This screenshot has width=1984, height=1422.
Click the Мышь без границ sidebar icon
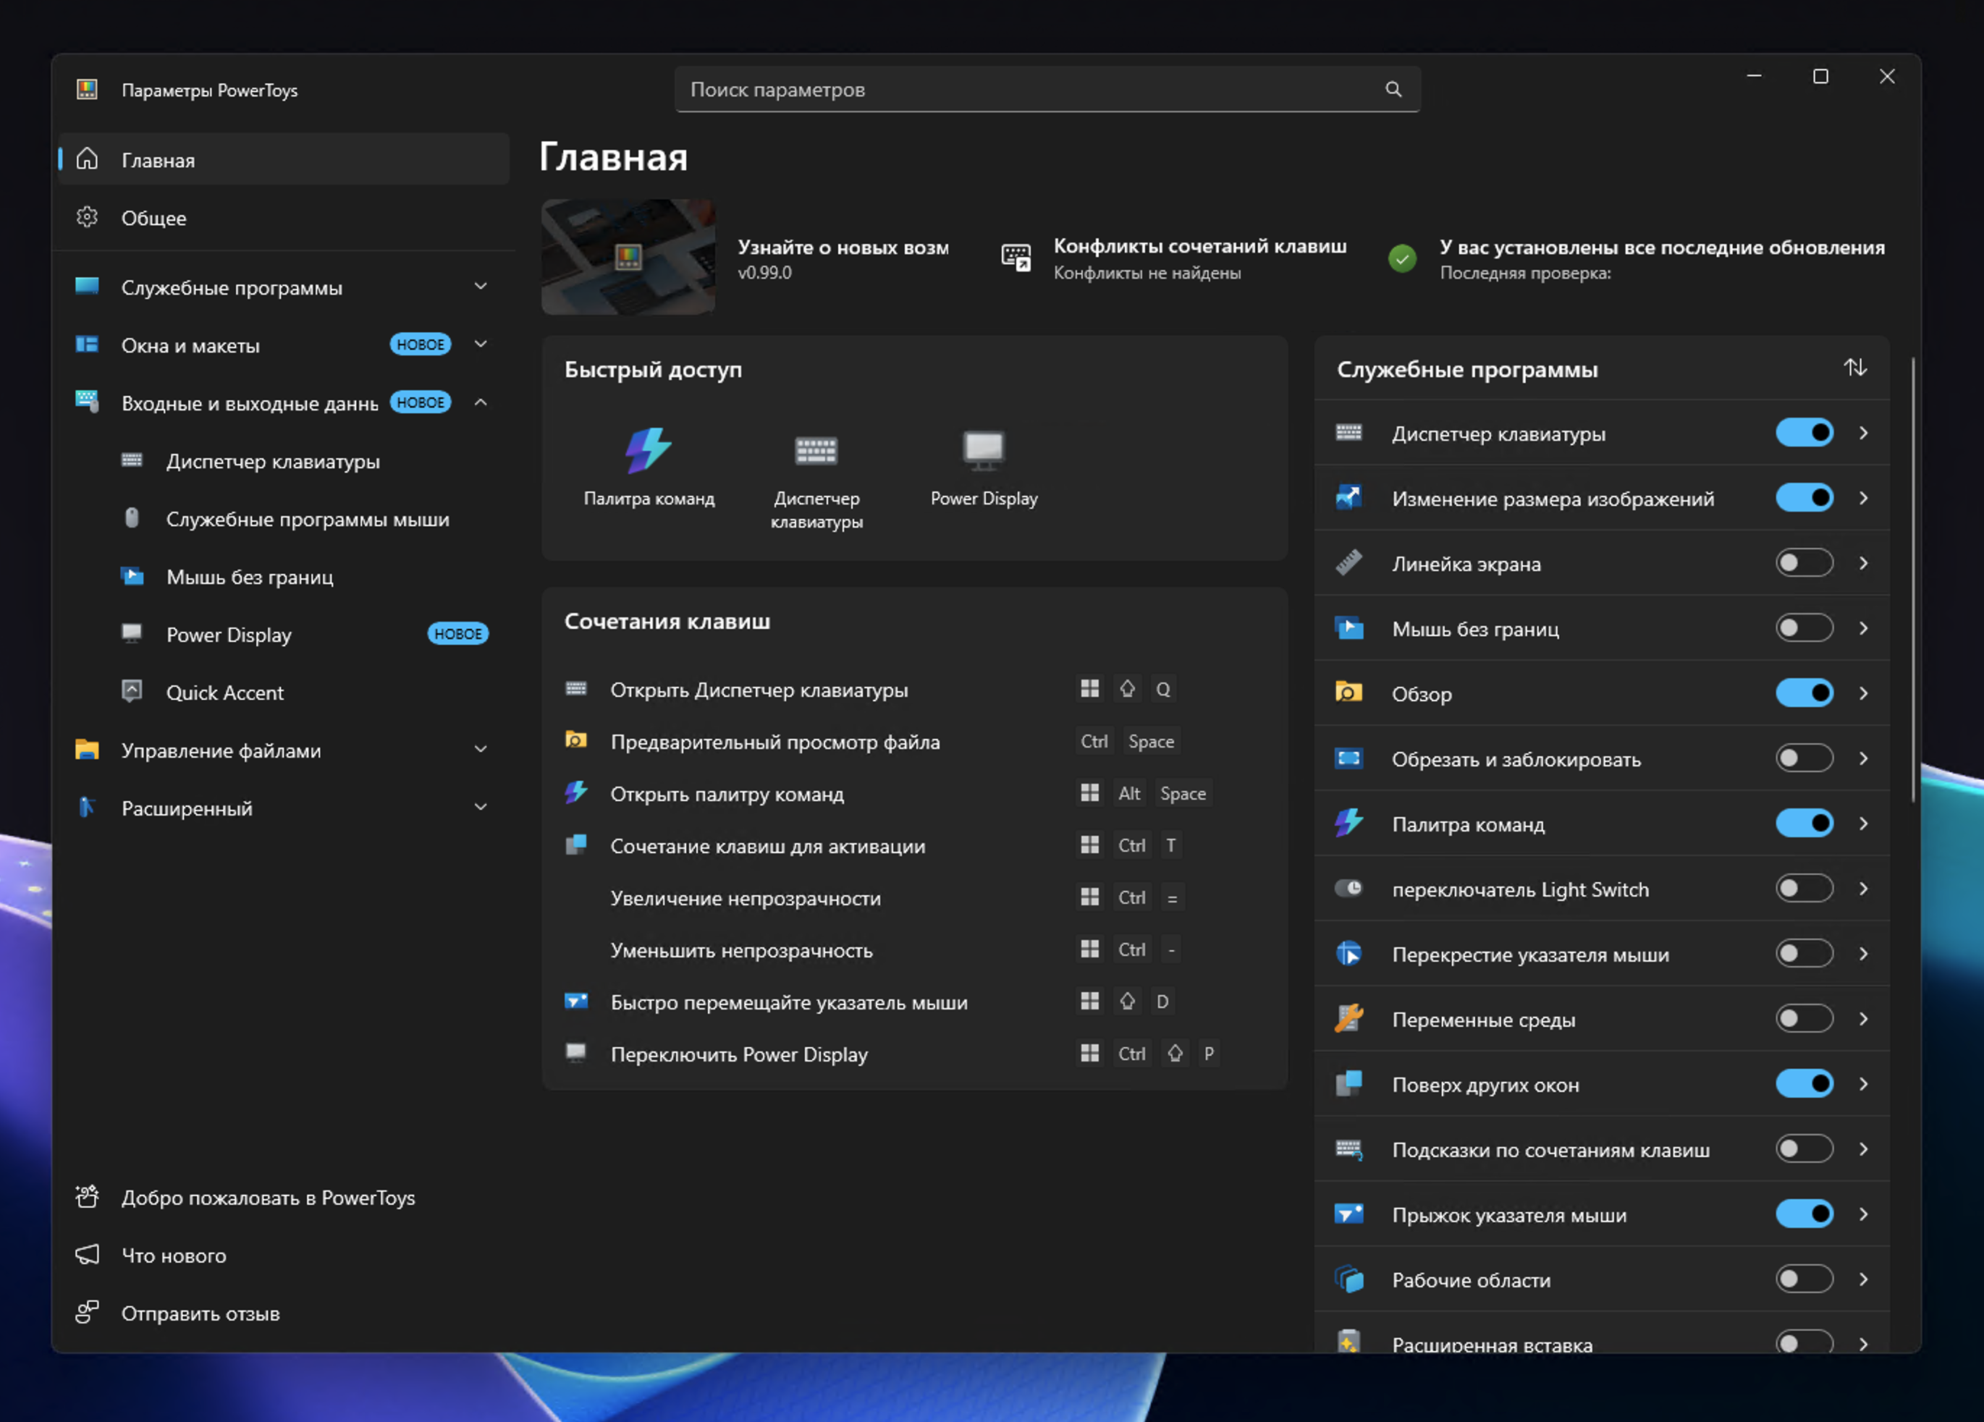[x=132, y=576]
